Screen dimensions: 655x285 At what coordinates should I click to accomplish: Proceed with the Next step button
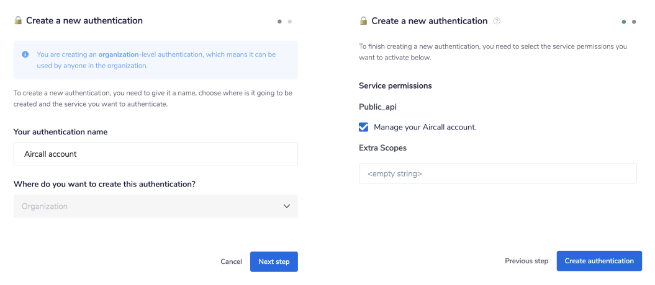pos(274,261)
